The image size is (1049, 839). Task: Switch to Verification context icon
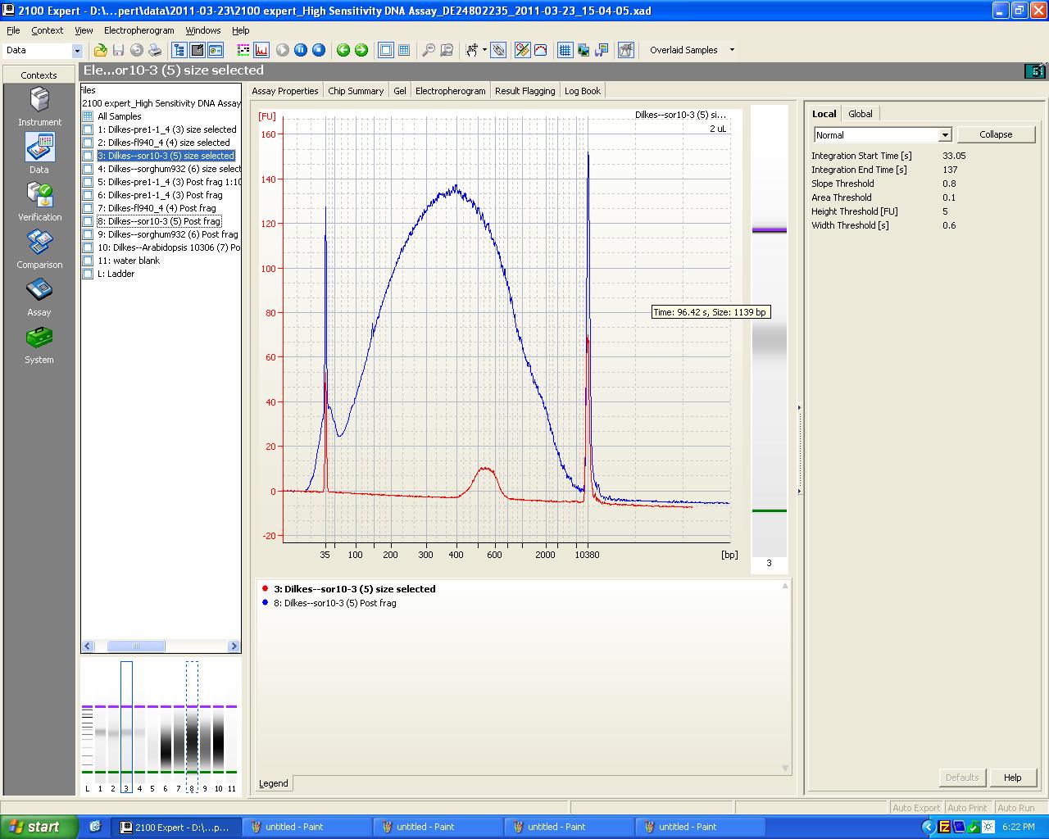click(x=39, y=197)
